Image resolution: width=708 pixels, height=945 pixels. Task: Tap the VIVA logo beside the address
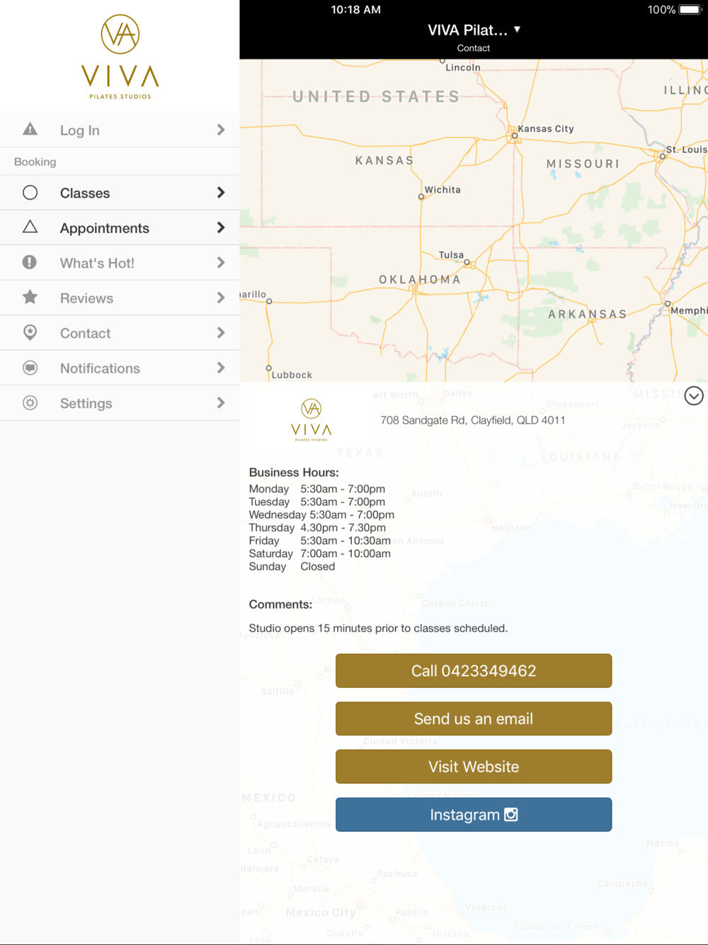pos(312,420)
